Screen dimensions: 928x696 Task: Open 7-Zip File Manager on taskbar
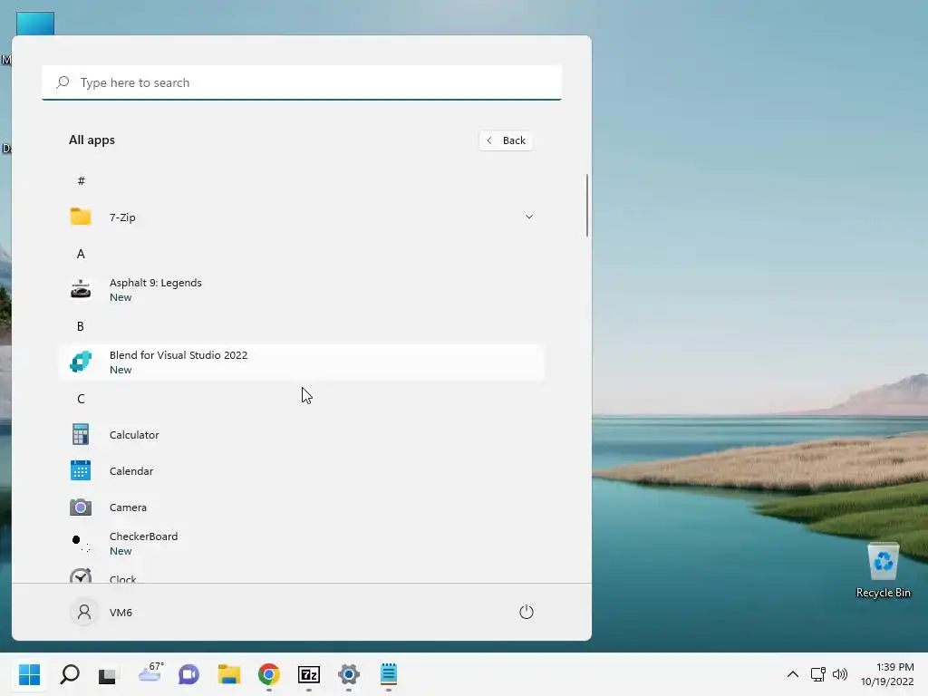point(309,674)
